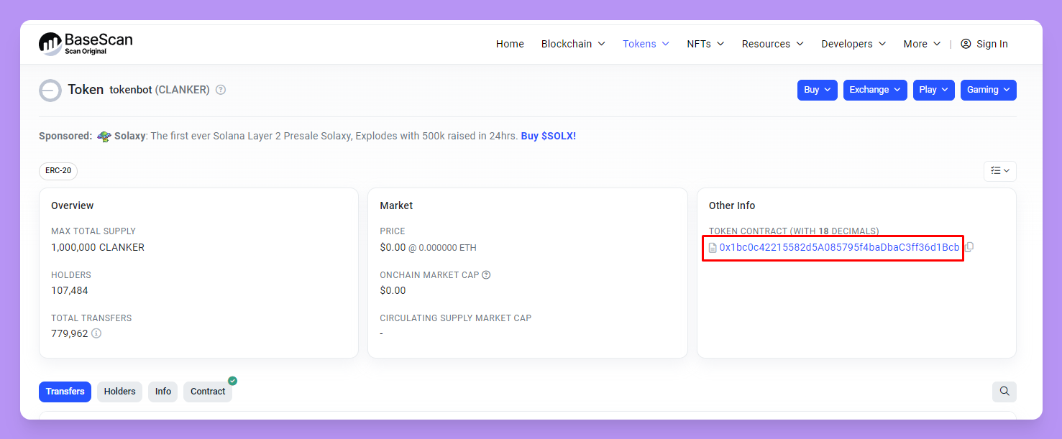Switch to the Holders tab
This screenshot has width=1062, height=439.
coord(119,392)
